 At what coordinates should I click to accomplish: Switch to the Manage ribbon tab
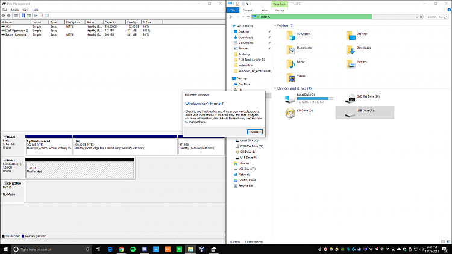click(x=279, y=10)
